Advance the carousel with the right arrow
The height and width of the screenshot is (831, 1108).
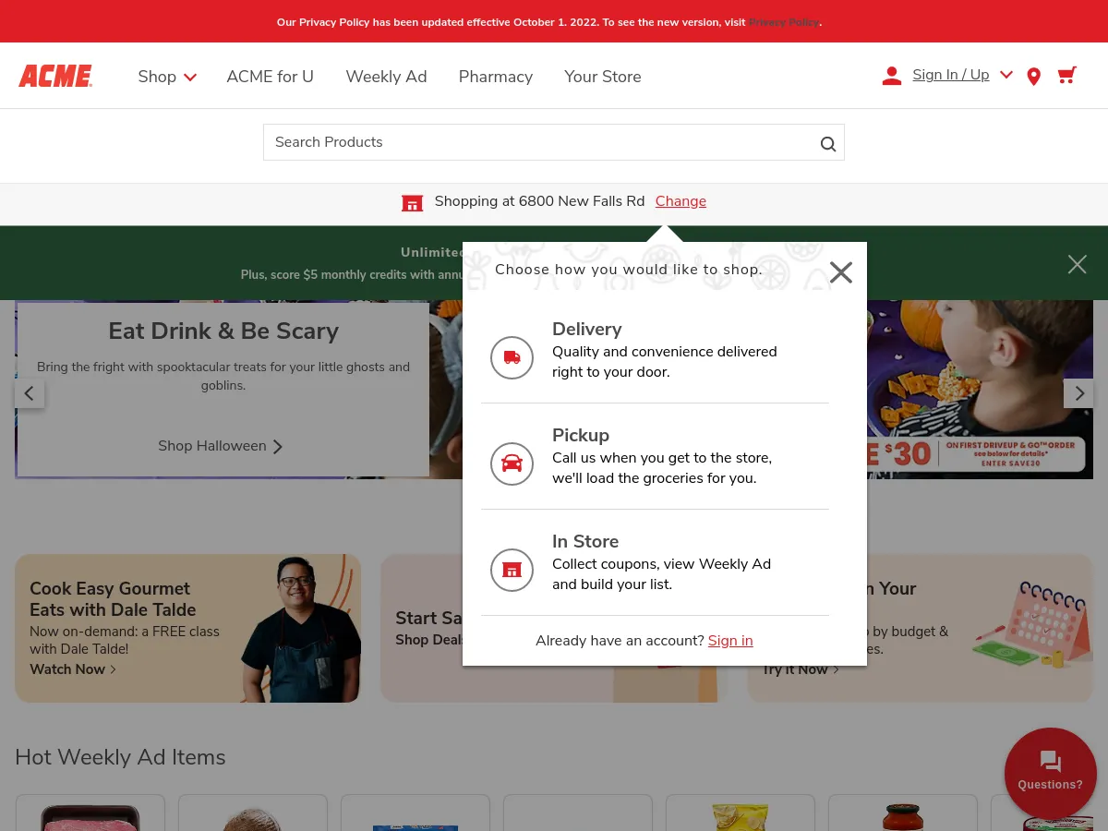1078,392
